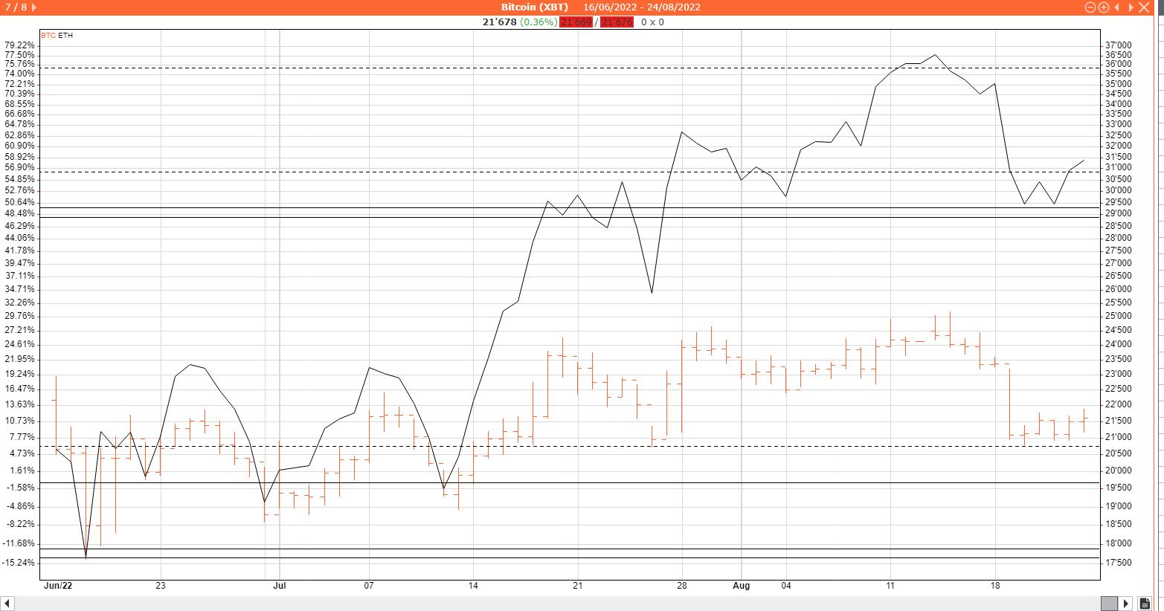1164x611 pixels.
Task: Open the document notes icon at bottom right
Action: (1145, 603)
